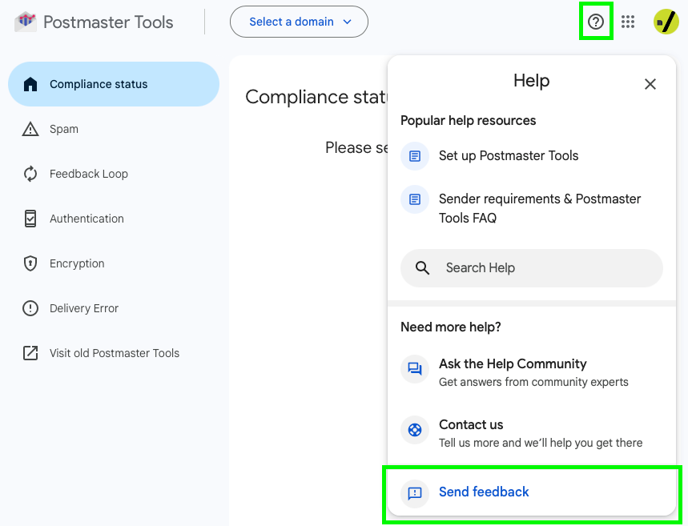688x526 pixels.
Task: Click the Help question mark icon
Action: (x=596, y=22)
